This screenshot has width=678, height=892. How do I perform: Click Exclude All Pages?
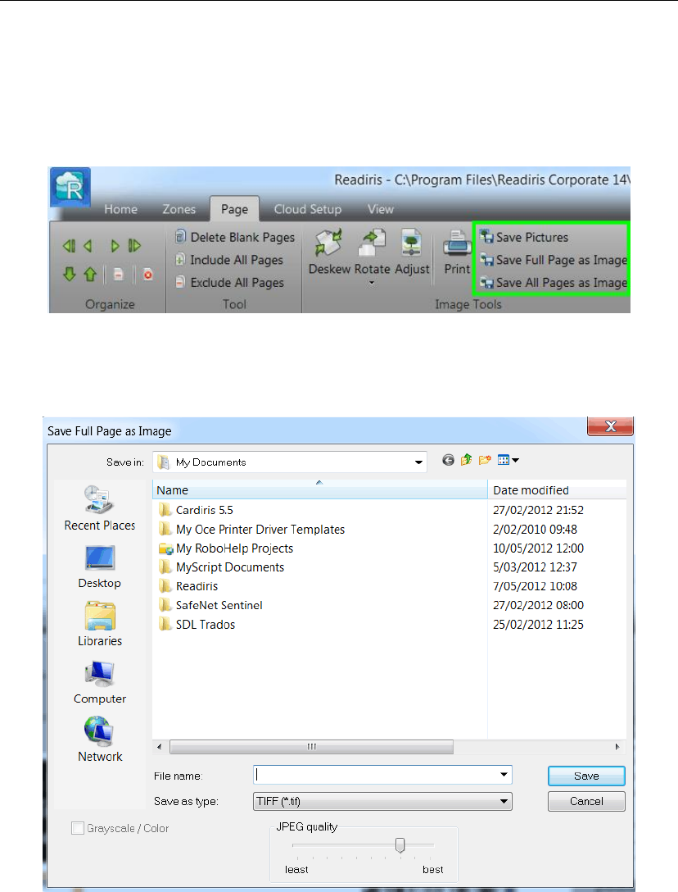(229, 283)
